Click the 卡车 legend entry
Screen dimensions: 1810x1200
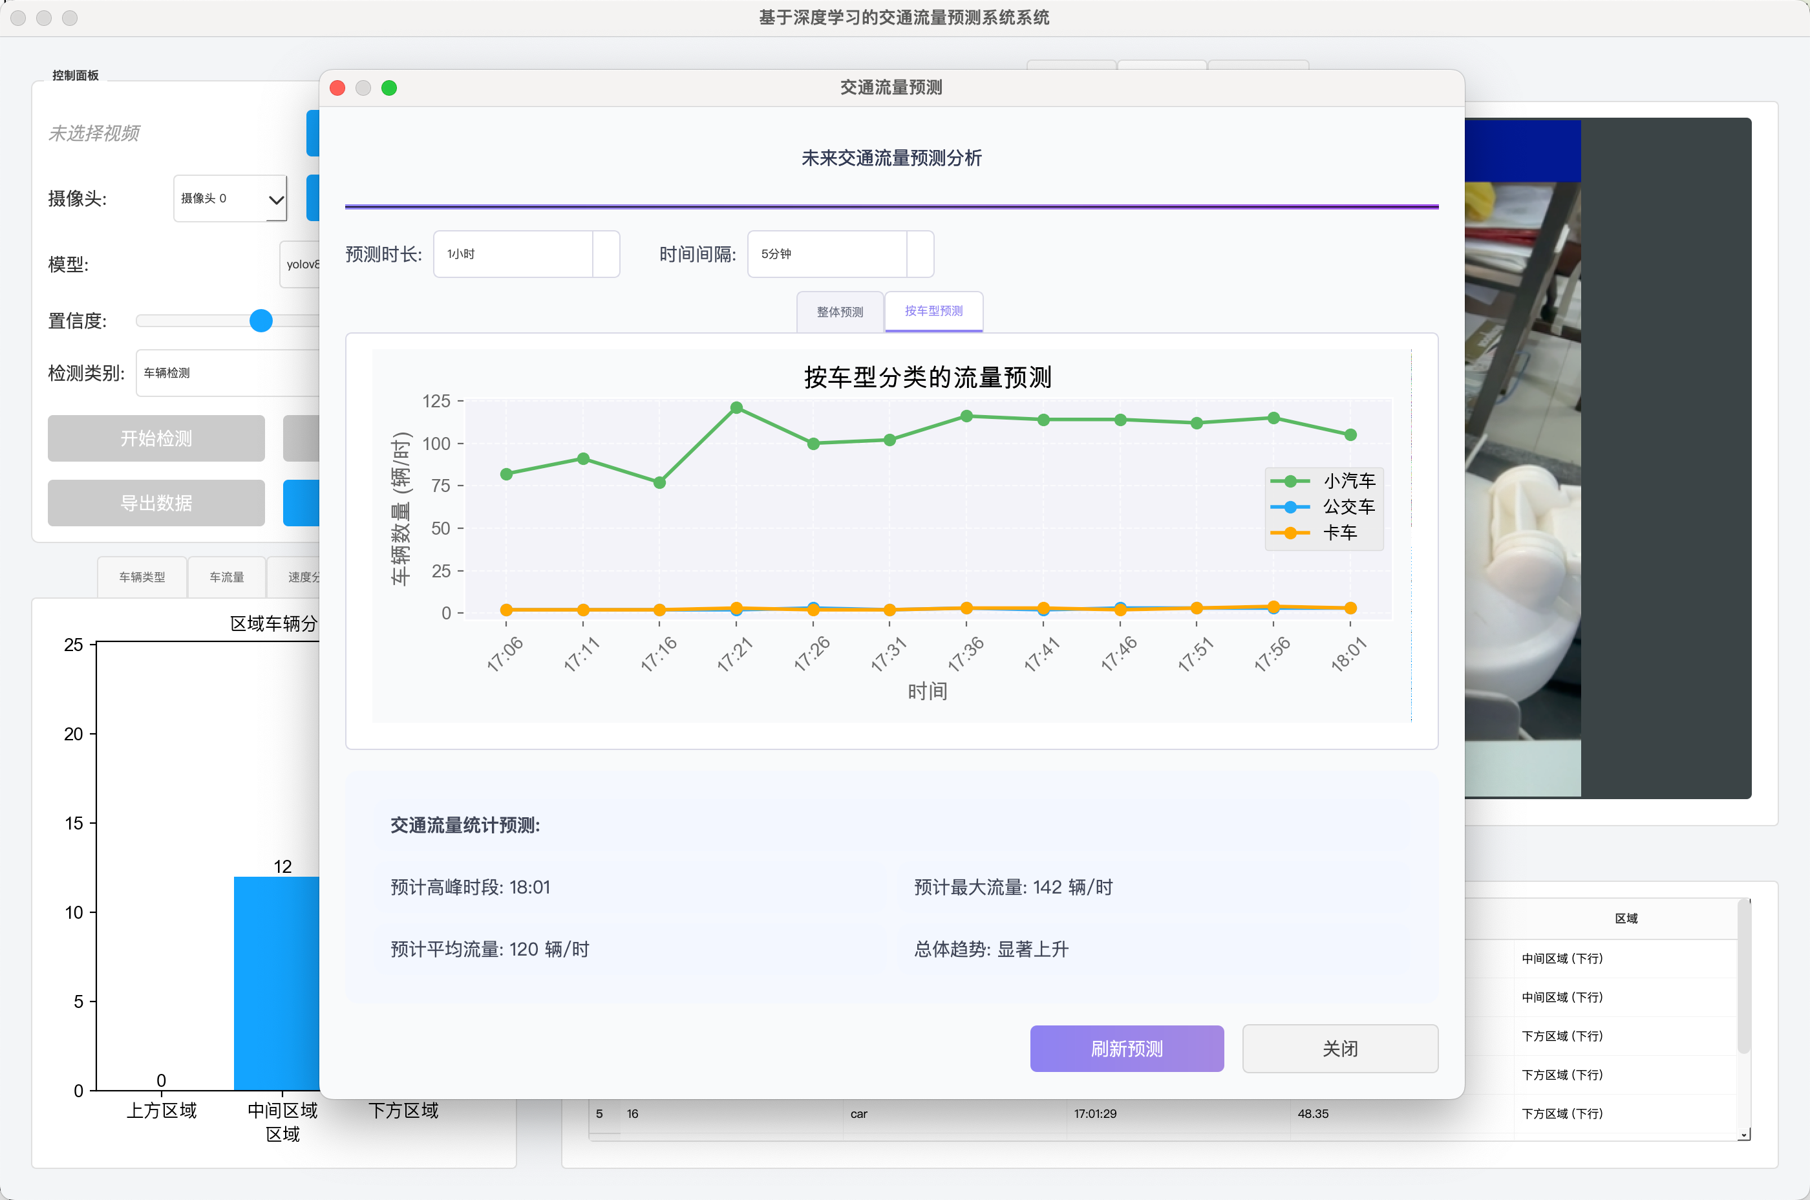(x=1339, y=533)
